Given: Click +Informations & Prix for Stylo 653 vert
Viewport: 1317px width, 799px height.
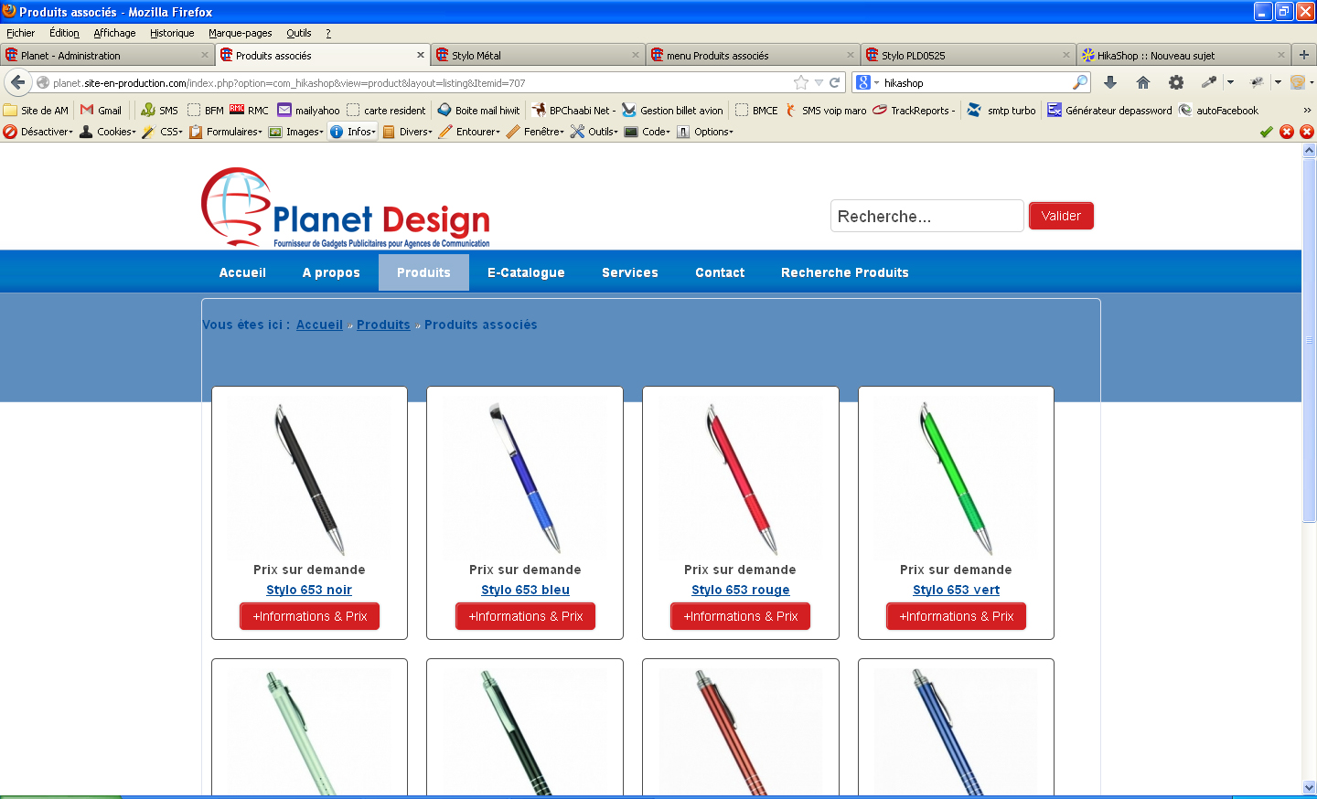Looking at the screenshot, I should [x=957, y=616].
